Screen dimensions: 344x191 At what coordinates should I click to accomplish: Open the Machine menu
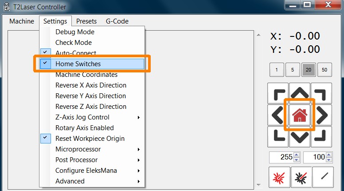click(x=22, y=21)
